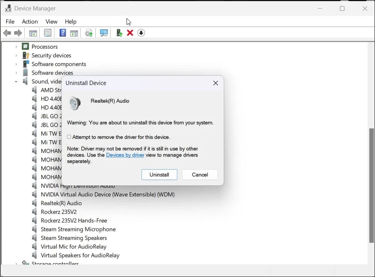Open device Properties via toolbar icon
The height and width of the screenshot is (277, 375).
pyautogui.click(x=47, y=33)
